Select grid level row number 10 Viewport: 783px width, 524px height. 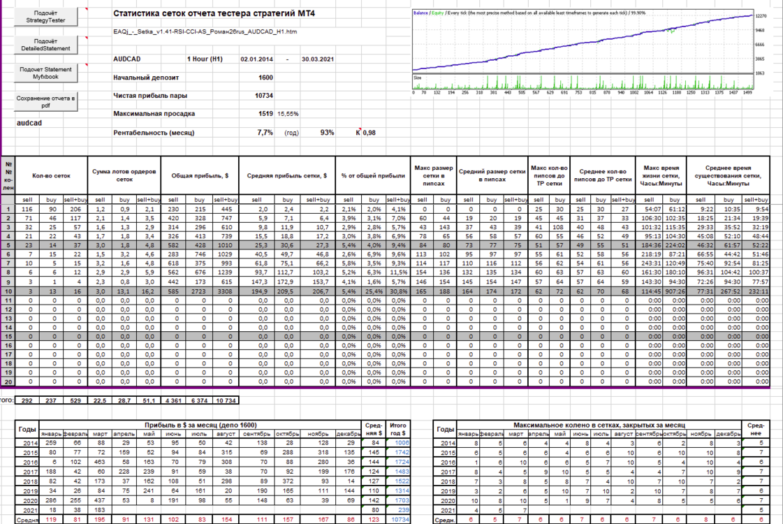click(x=8, y=291)
